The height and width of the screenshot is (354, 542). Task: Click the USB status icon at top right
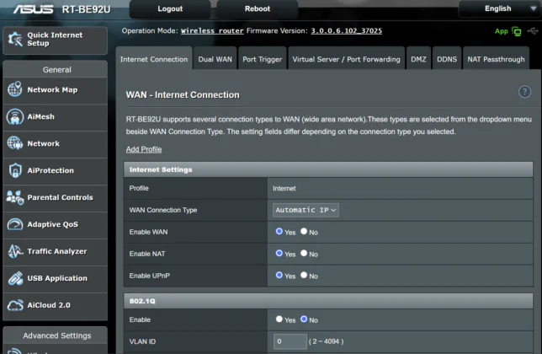[x=532, y=31]
